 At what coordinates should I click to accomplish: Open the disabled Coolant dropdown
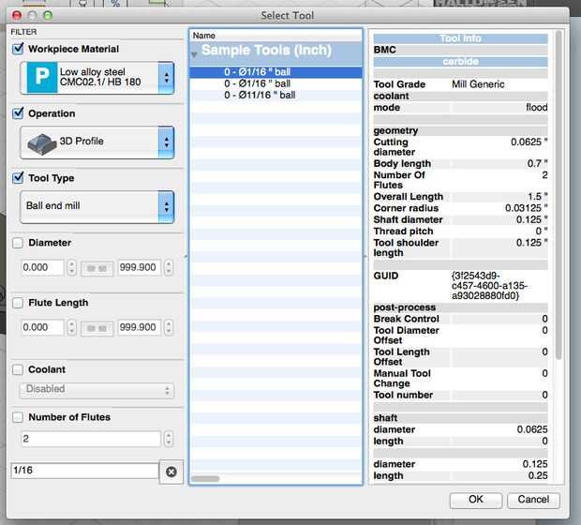[x=97, y=390]
